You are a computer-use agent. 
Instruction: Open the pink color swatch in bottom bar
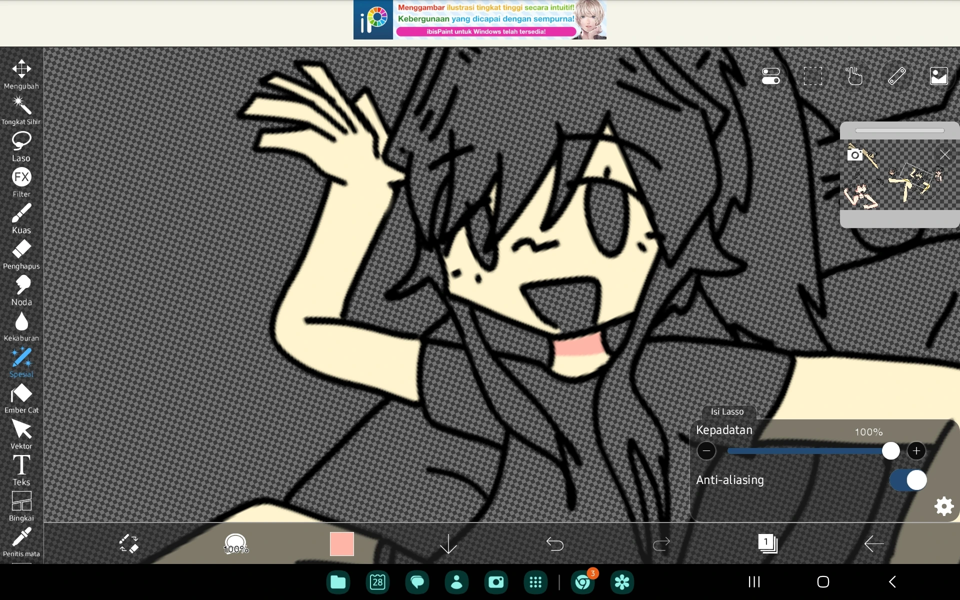tap(341, 544)
